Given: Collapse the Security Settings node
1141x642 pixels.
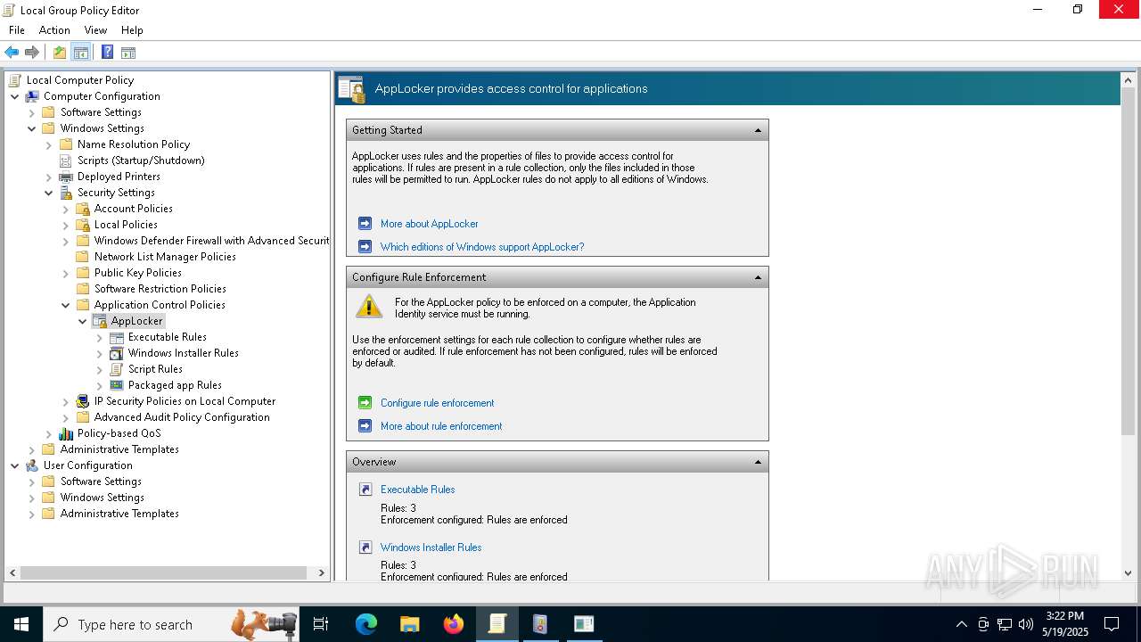Looking at the screenshot, I should (49, 193).
